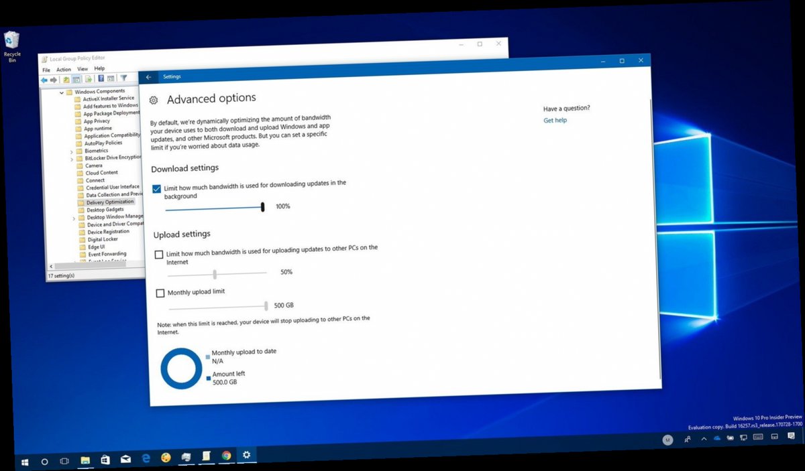The width and height of the screenshot is (805, 471).
Task: Click the download bandwidth slider handle at 100%
Action: (x=263, y=207)
